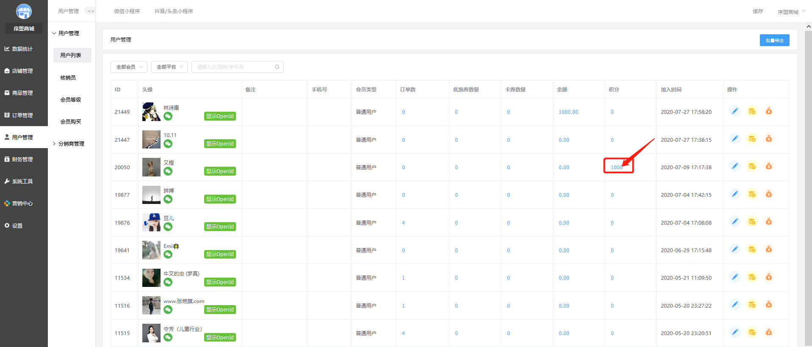Viewport: 812px width, 347px height.
Task: Switch to 抖音/头条小程序 tab
Action: [174, 11]
